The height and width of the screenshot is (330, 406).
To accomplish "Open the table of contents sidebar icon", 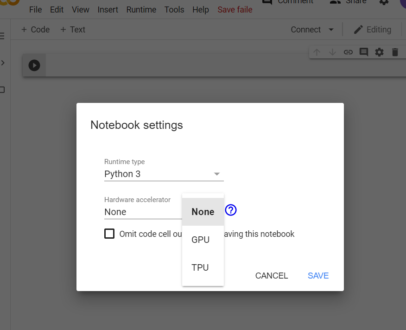I will pos(2,36).
